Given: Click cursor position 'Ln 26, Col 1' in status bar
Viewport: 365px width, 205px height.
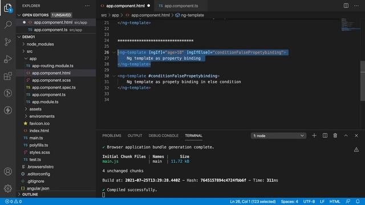Looking at the screenshot, I should [253, 202].
